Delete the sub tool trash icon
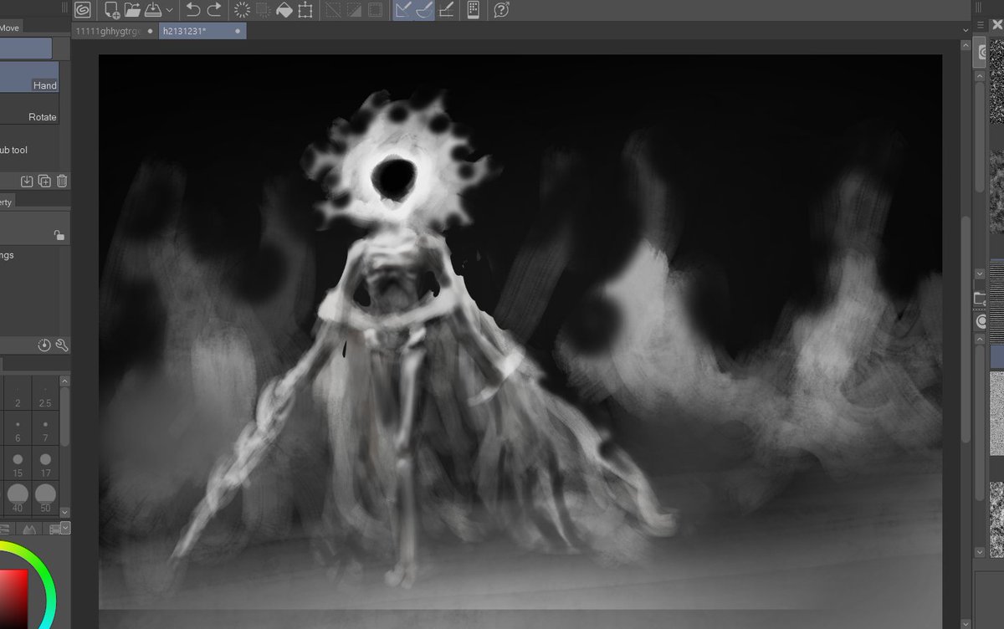1004x629 pixels. coord(62,182)
